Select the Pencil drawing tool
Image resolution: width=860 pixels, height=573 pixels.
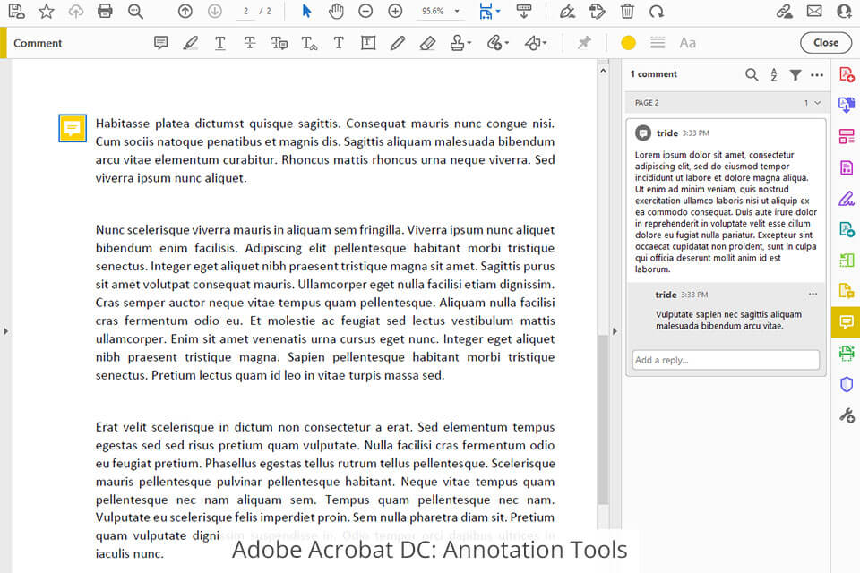[x=398, y=43]
